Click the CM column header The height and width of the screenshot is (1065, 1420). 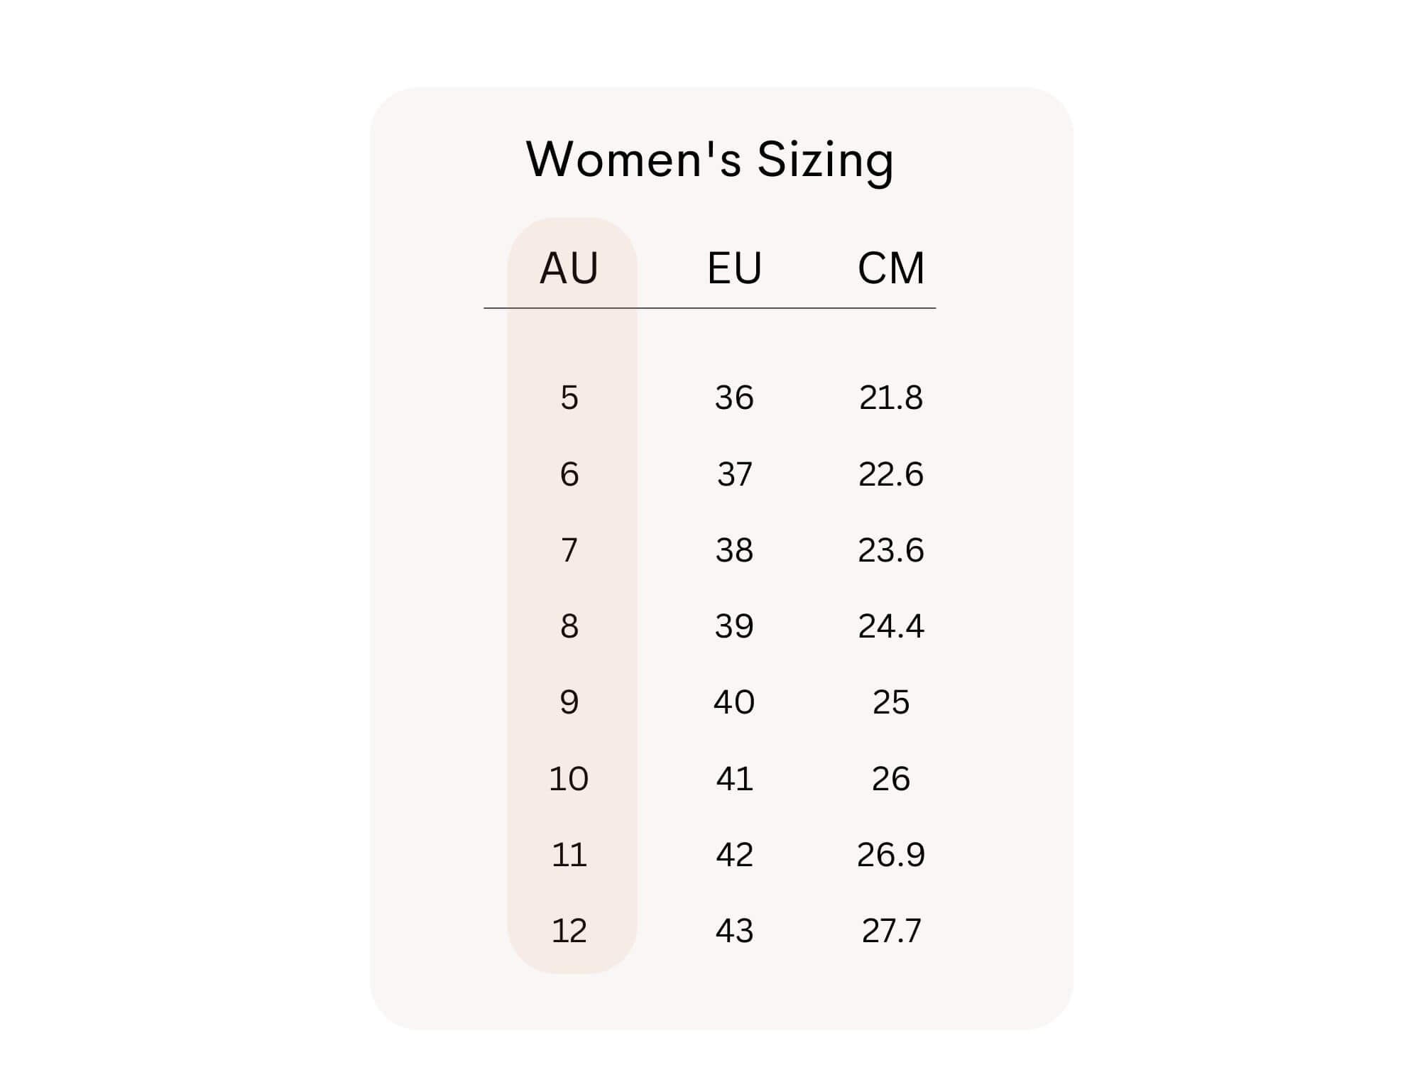pyautogui.click(x=891, y=268)
